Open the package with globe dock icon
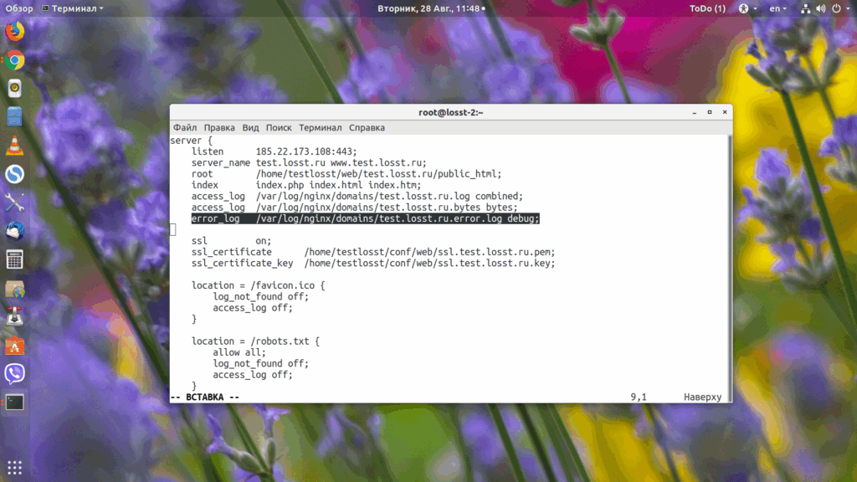857x482 pixels. [x=15, y=289]
